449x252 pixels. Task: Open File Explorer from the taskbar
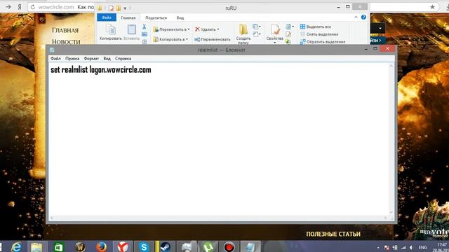point(36,247)
